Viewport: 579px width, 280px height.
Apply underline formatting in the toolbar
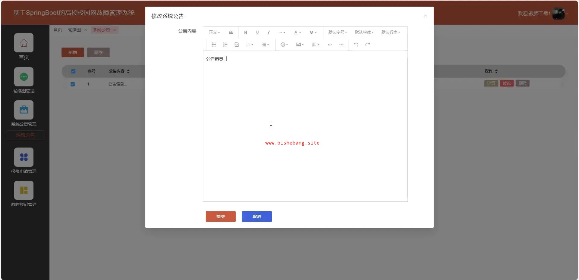(257, 33)
